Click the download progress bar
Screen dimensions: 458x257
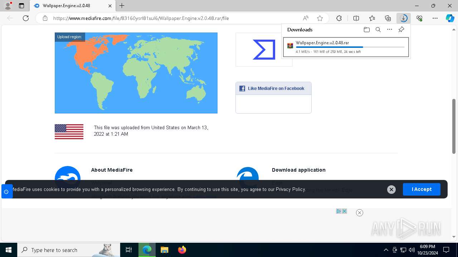(x=350, y=47)
